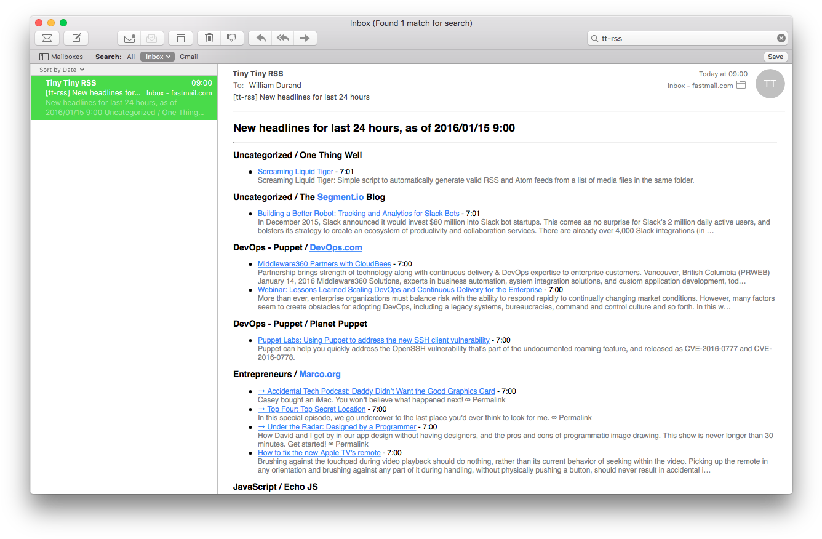Screen dimensions: 822x539
Task: Switch search scope to All
Action: tap(130, 56)
